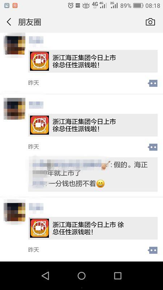Open the camera icon to post

coord(150,22)
